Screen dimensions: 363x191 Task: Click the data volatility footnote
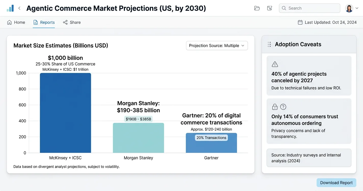[x=67, y=167]
